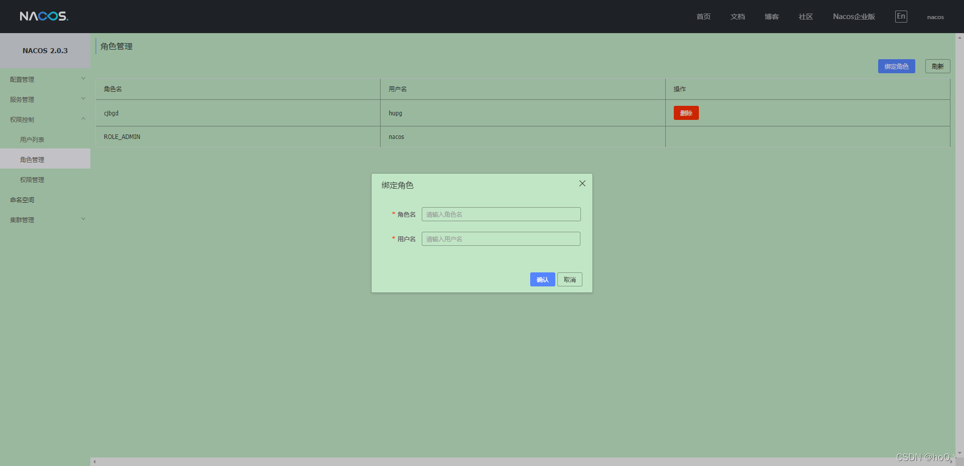Open 社区 link in top bar
This screenshot has width=964, height=466.
(806, 17)
